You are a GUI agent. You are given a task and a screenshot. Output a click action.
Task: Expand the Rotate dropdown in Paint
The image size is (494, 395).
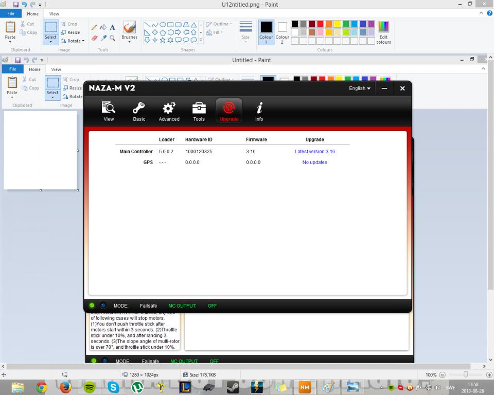tap(83, 41)
